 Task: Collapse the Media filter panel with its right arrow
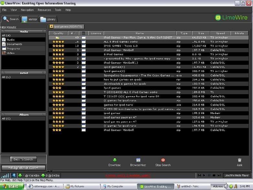pyautogui.click(x=43, y=31)
